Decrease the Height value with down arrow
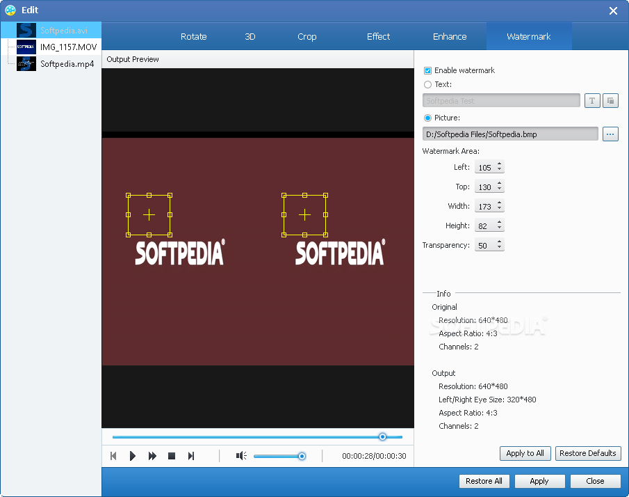Image resolution: width=629 pixels, height=497 pixels. click(500, 228)
